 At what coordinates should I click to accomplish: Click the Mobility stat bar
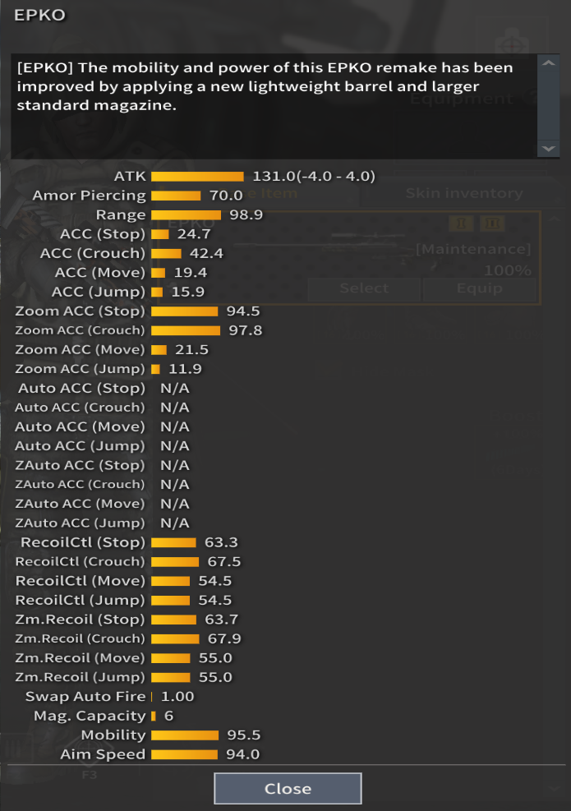point(185,735)
